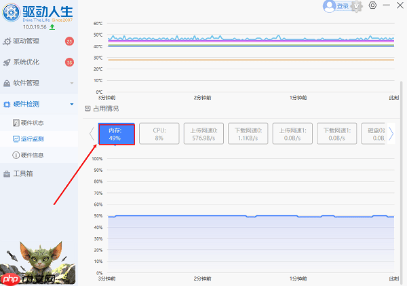Select the CPU 8% usage card
Screen dimensions: 407x286
coord(159,134)
